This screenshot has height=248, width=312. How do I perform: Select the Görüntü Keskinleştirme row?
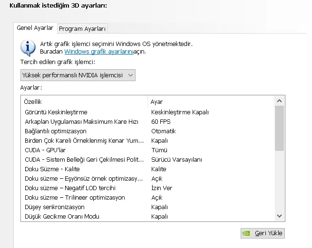pyautogui.click(x=147, y=112)
